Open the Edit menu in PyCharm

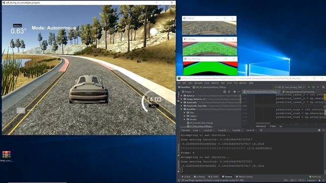tap(184, 83)
